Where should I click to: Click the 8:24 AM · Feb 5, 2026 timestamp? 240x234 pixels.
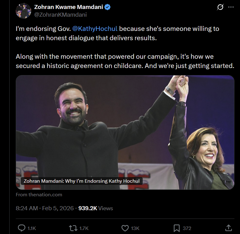(44, 208)
